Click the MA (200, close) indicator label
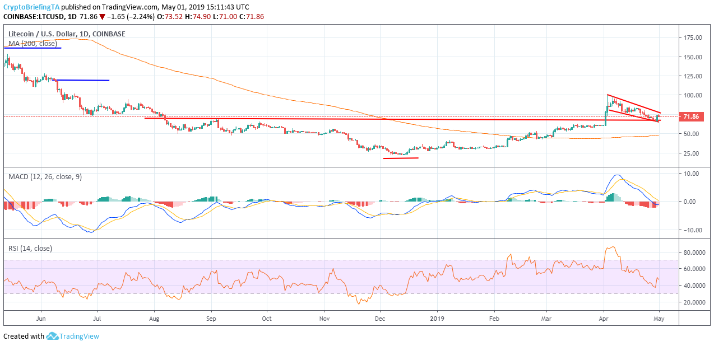This screenshot has width=714, height=346. click(x=33, y=43)
